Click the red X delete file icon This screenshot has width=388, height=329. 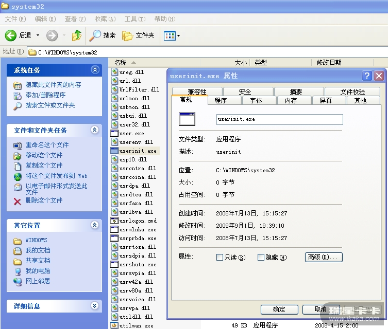coord(18,201)
